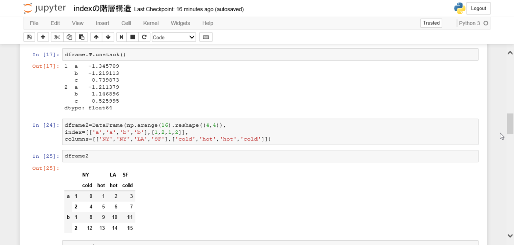Viewport: 514px width, 245px height.
Task: Click hot subheader under LA
Action: [114, 185]
